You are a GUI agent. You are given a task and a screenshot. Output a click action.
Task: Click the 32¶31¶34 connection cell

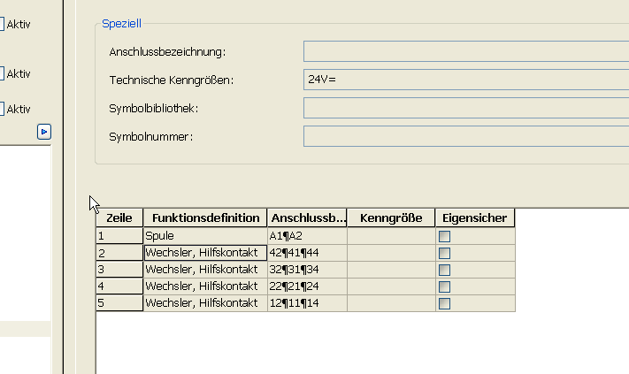click(x=307, y=270)
